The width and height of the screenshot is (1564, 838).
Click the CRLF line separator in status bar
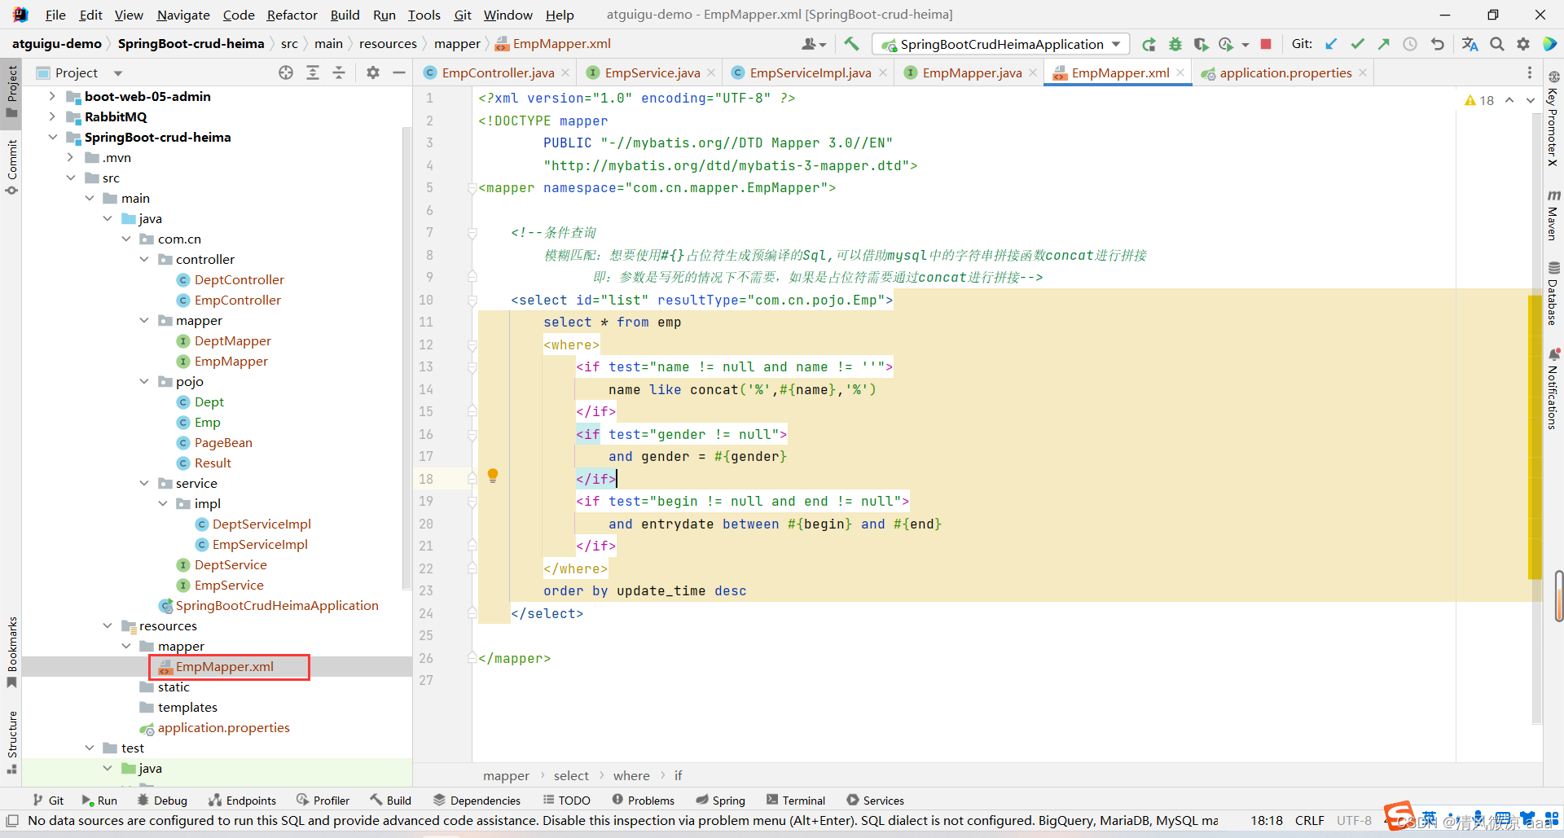pos(1310,820)
